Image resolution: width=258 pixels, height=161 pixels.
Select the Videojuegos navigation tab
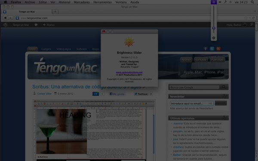[64, 49]
